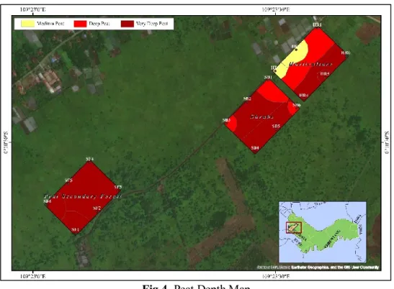Viewport: 394px width, 289px height.
Task: Click the HR4 sample point label
Action: click(304, 96)
